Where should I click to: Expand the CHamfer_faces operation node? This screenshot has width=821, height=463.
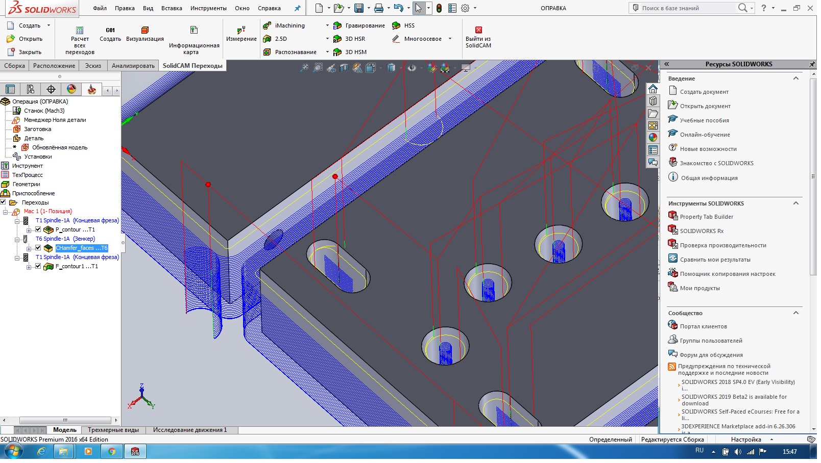pos(29,249)
